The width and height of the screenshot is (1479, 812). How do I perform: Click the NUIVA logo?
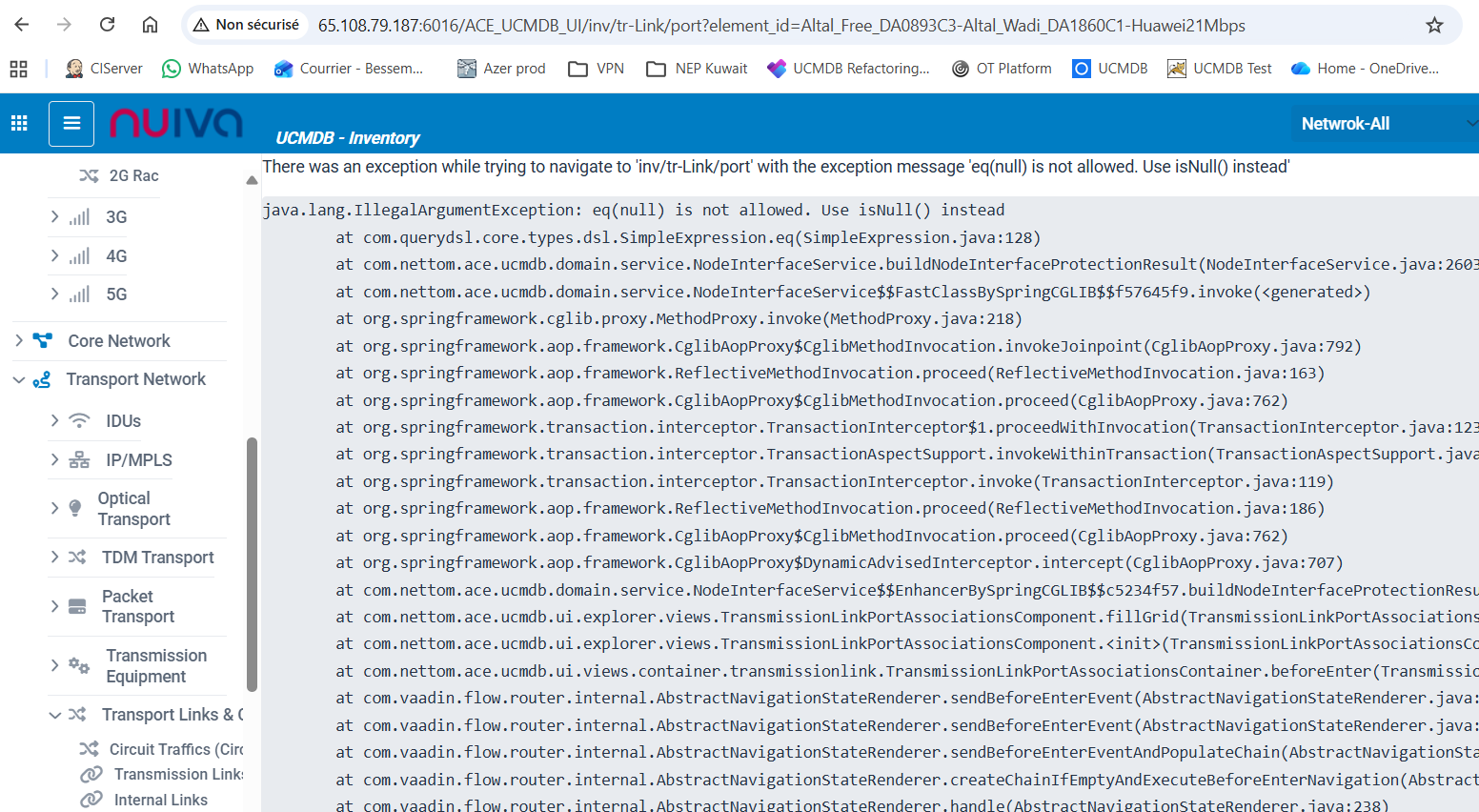pyautogui.click(x=176, y=123)
